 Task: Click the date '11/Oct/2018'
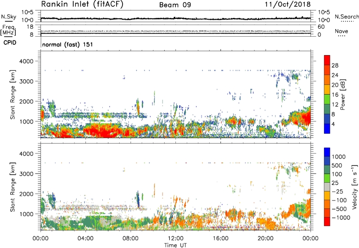(x=288, y=4)
